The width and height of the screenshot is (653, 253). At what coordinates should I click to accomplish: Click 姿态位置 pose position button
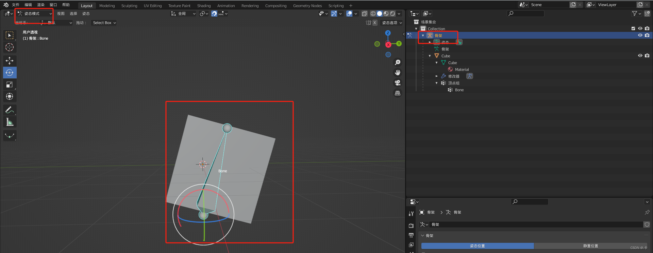[478, 246]
